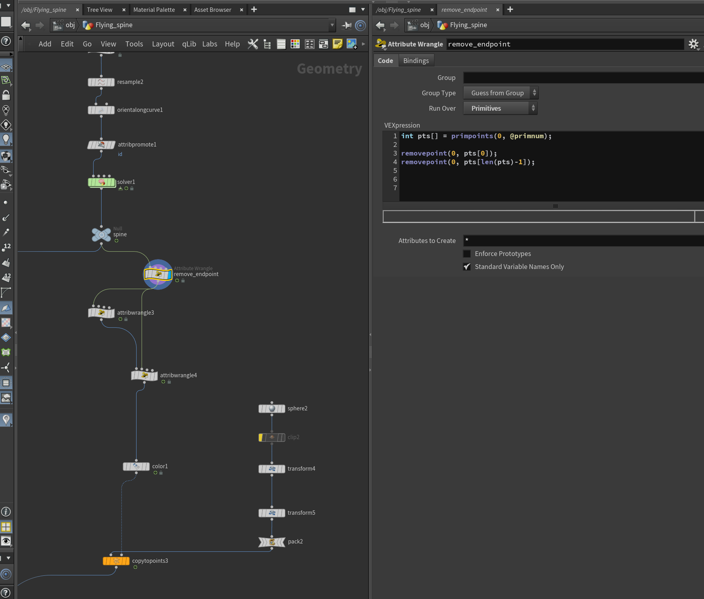
Task: Toggle the clip2 node bypass flag
Action: pos(261,438)
